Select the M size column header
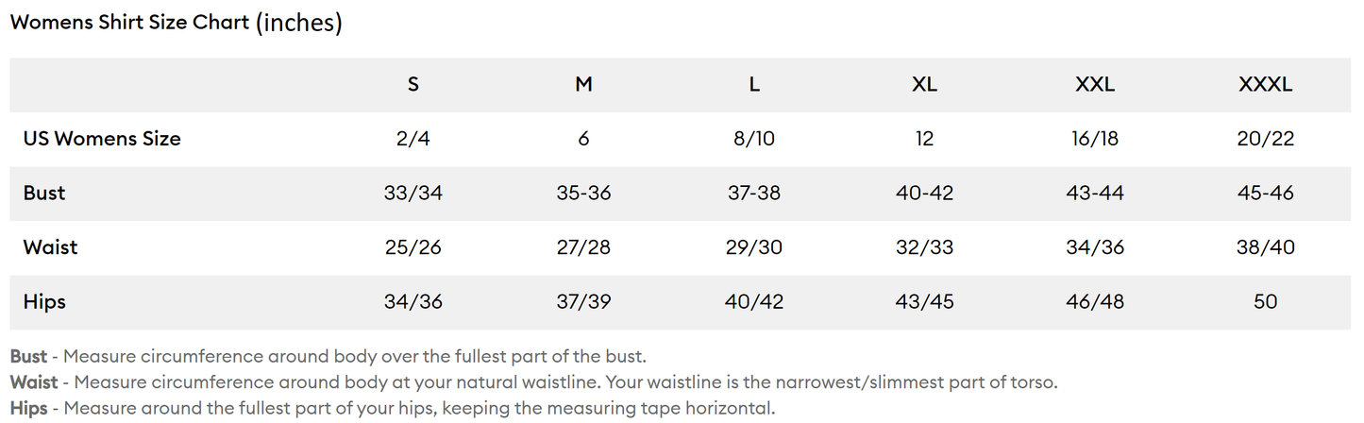 point(583,85)
